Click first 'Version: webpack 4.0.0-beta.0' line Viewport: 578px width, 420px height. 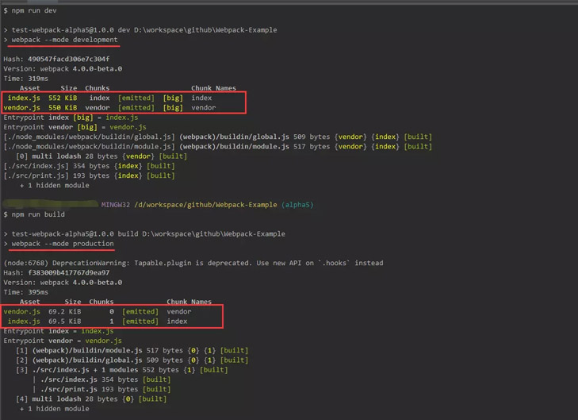coord(63,69)
